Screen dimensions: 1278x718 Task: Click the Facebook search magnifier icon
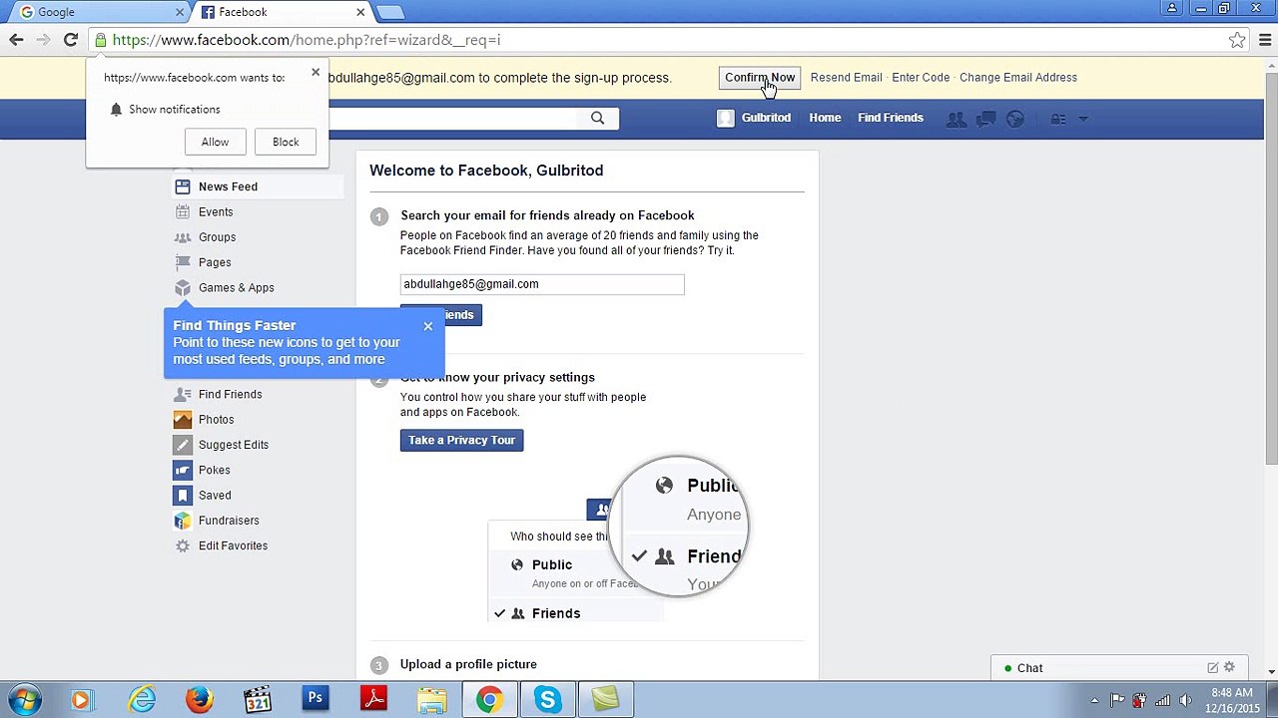click(597, 118)
